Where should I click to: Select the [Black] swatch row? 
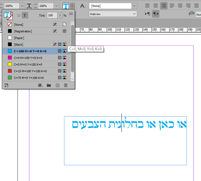coord(37,44)
